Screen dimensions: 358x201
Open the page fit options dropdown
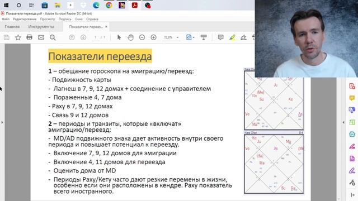click(x=190, y=37)
